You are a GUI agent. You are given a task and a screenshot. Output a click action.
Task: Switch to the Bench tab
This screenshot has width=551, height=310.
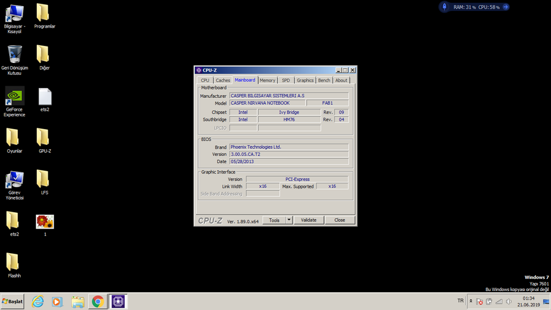click(x=324, y=80)
